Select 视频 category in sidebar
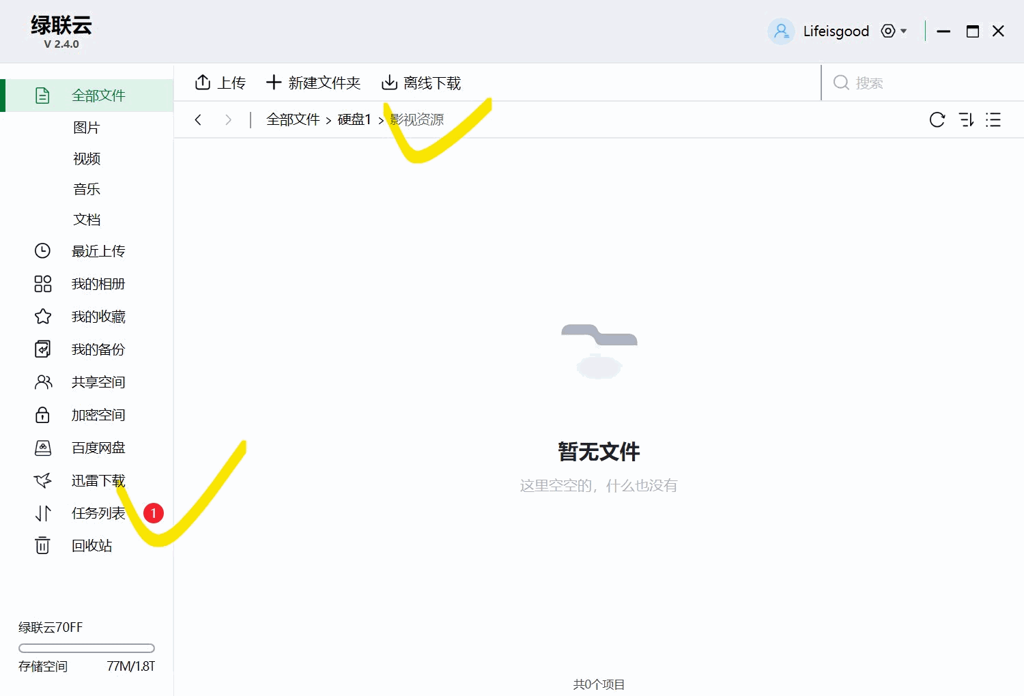 [x=87, y=158]
